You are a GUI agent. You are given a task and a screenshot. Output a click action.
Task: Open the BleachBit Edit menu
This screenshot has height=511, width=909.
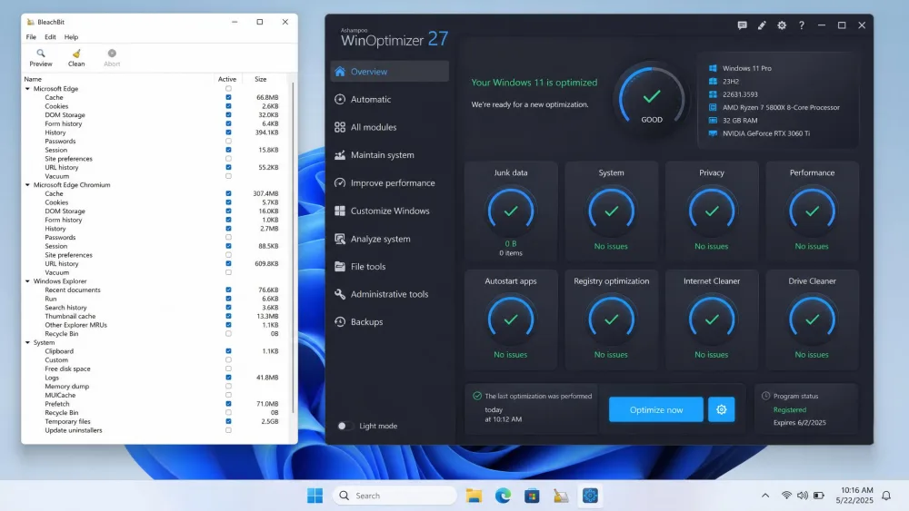coord(50,37)
